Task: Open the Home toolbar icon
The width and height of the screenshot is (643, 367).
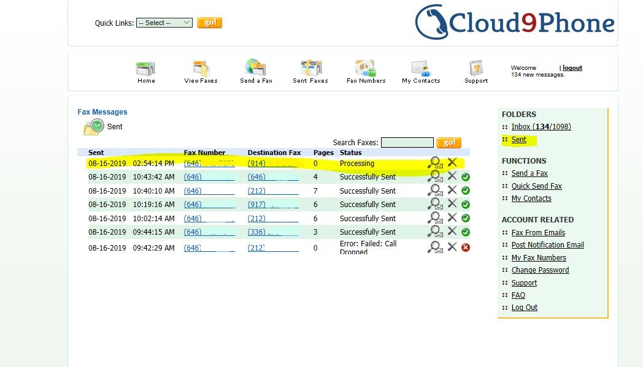Action: point(146,72)
